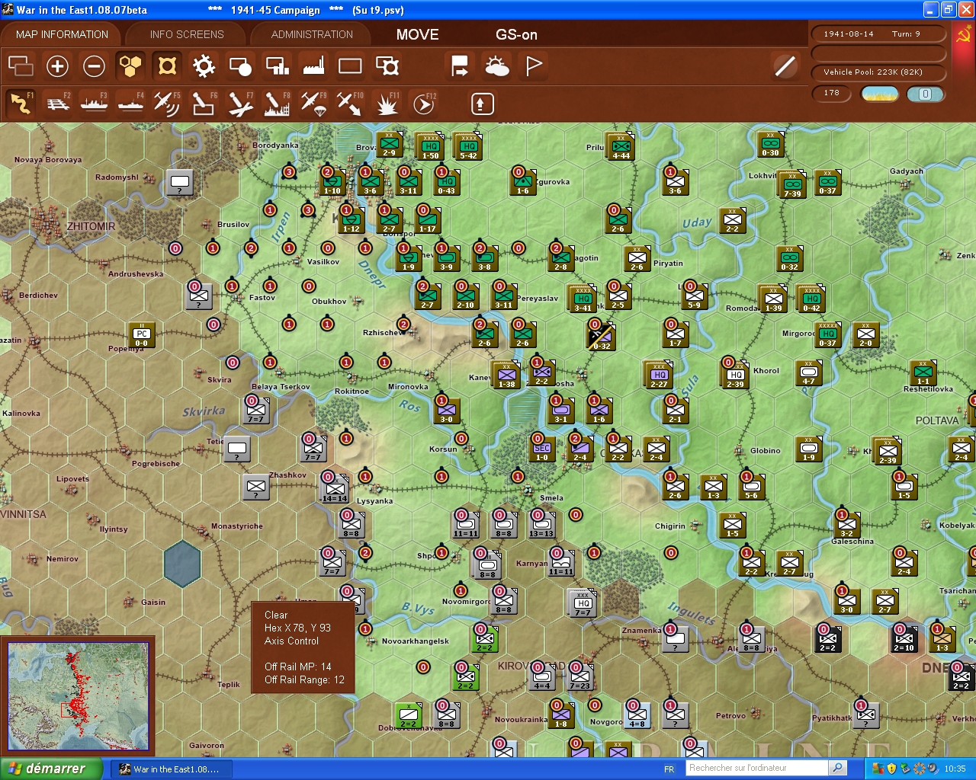The width and height of the screenshot is (976, 780).
Task: Select the F10 air transfer mode icon
Action: 350,104
